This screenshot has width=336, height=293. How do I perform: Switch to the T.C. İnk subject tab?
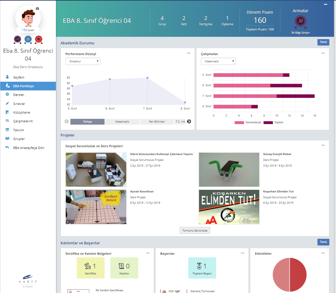click(180, 121)
